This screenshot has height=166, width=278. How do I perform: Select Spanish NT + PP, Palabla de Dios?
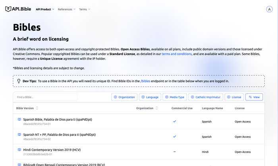(60, 135)
